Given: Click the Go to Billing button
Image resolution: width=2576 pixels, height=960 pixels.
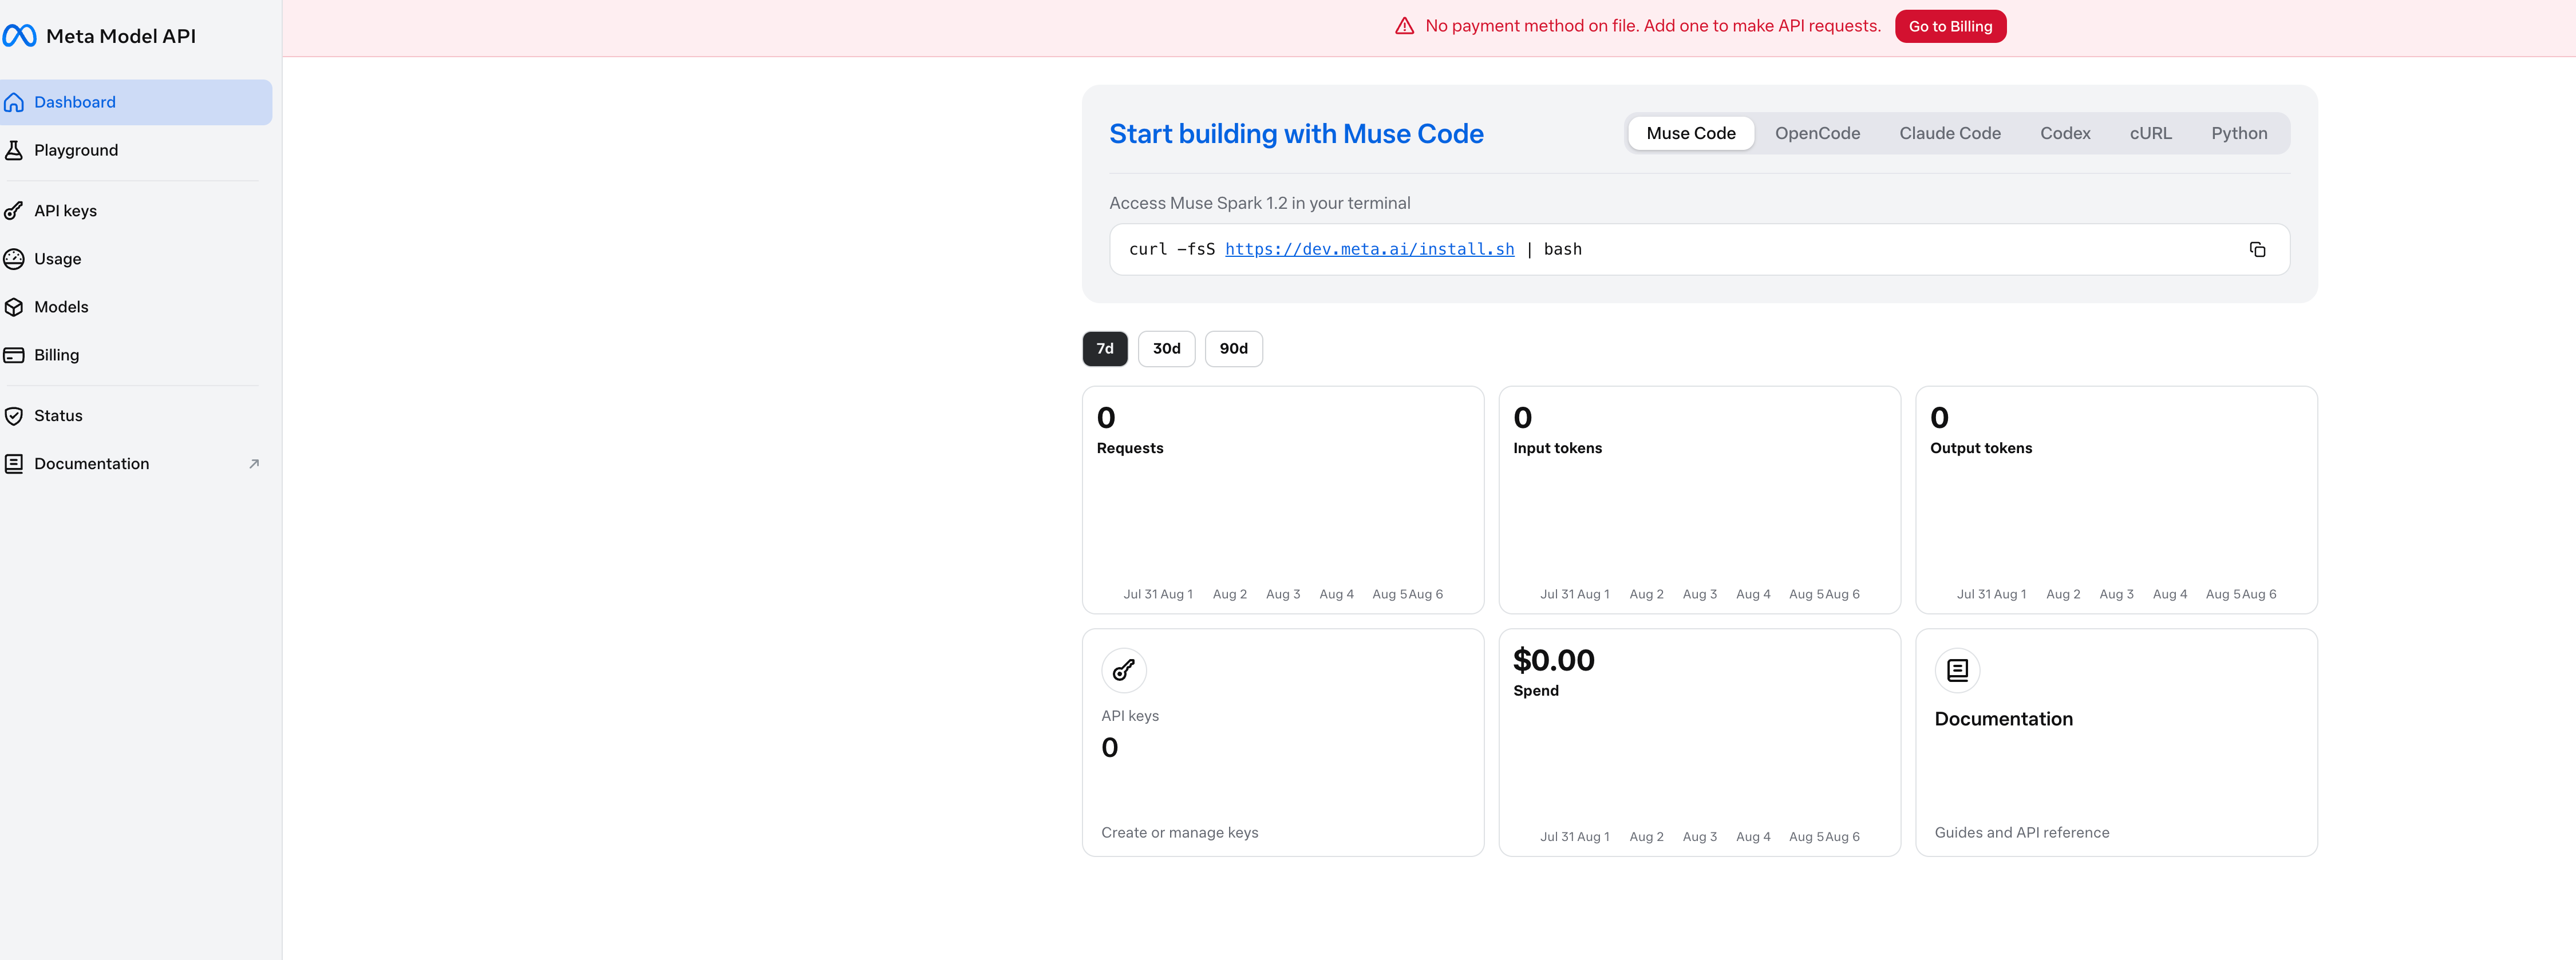Looking at the screenshot, I should 1950,26.
